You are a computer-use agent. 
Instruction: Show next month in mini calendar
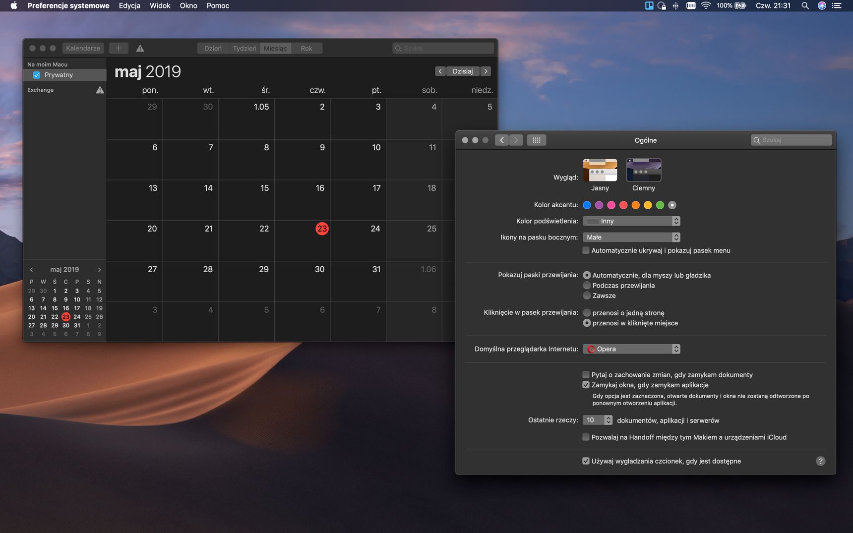[99, 270]
